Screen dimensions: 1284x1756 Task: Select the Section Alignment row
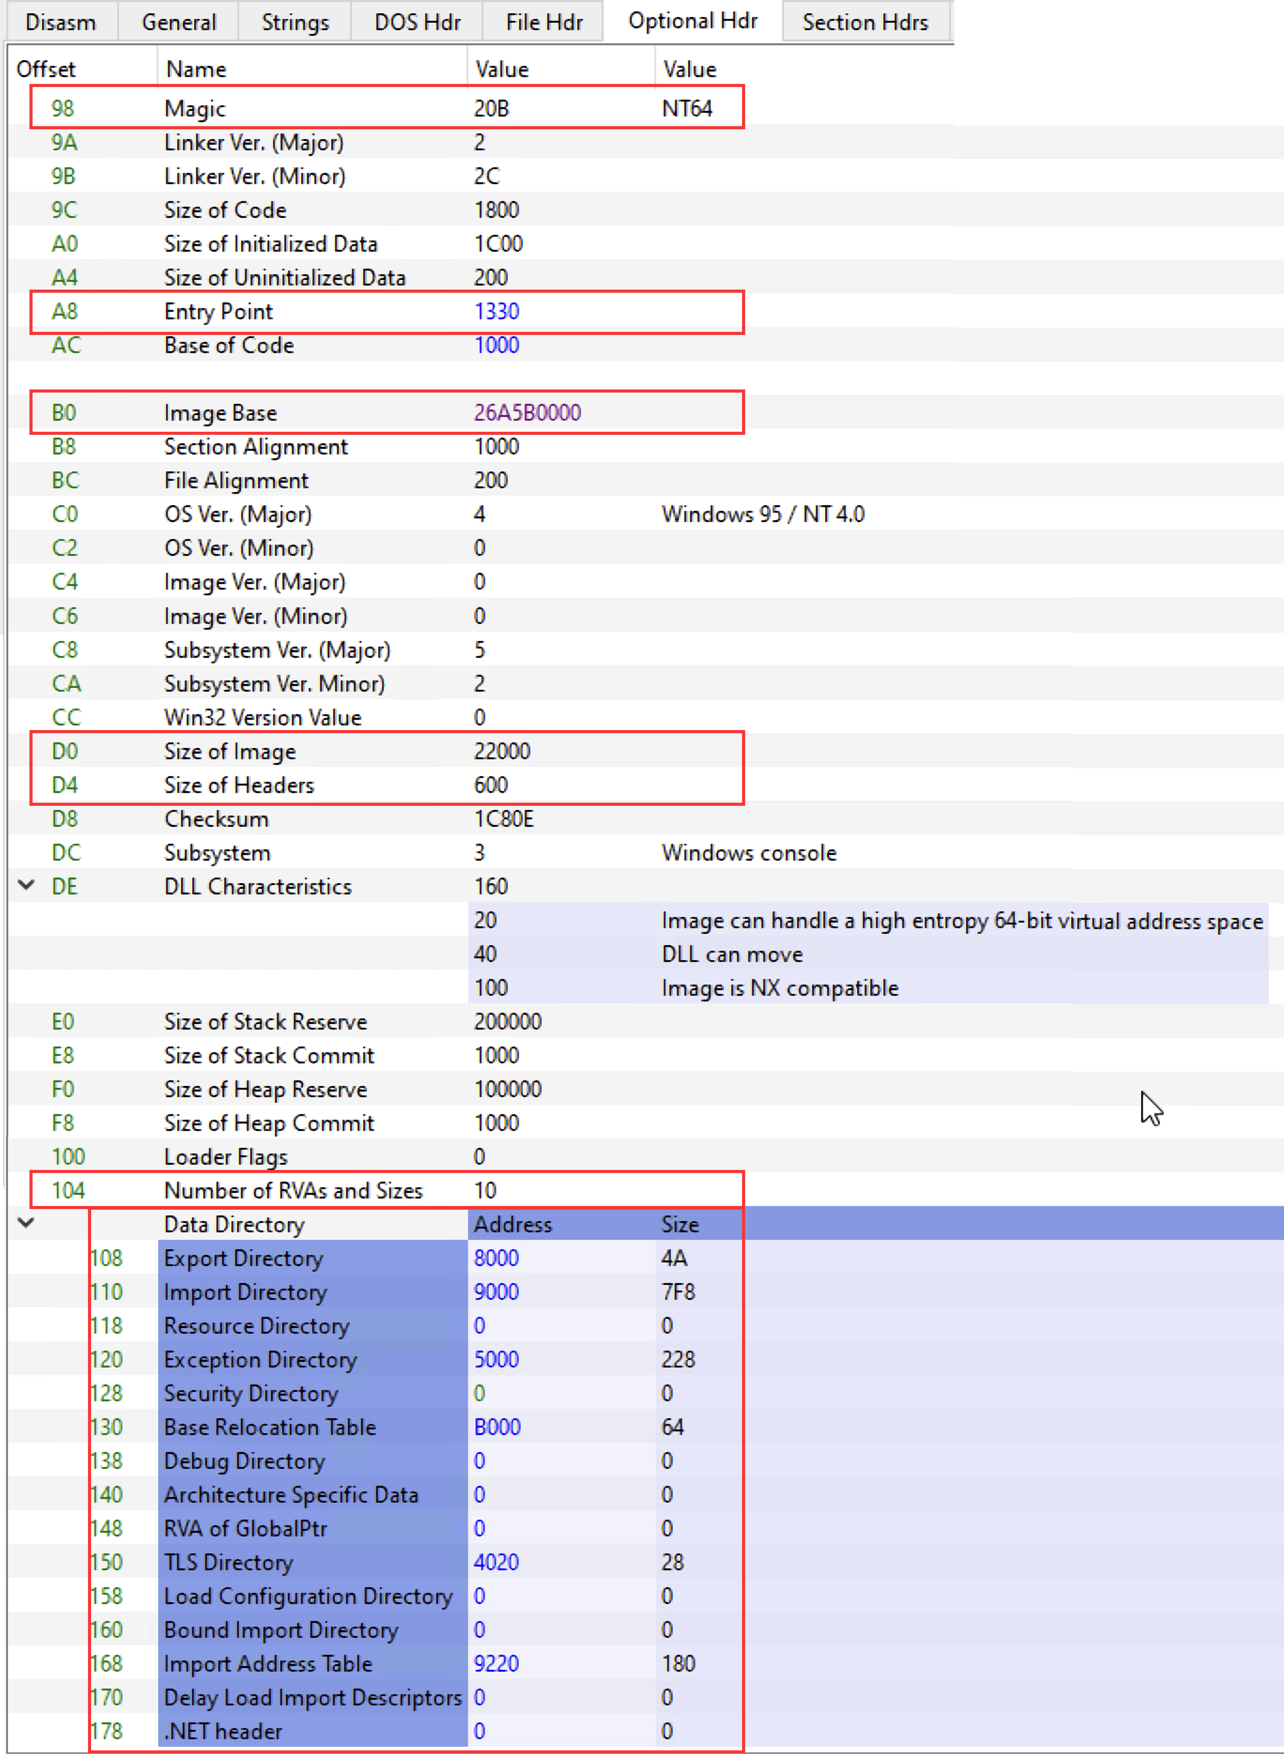(x=645, y=447)
